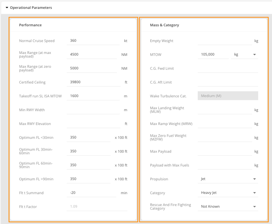Collapse the Operational Parameters section
The image size is (272, 224).
tap(7, 8)
